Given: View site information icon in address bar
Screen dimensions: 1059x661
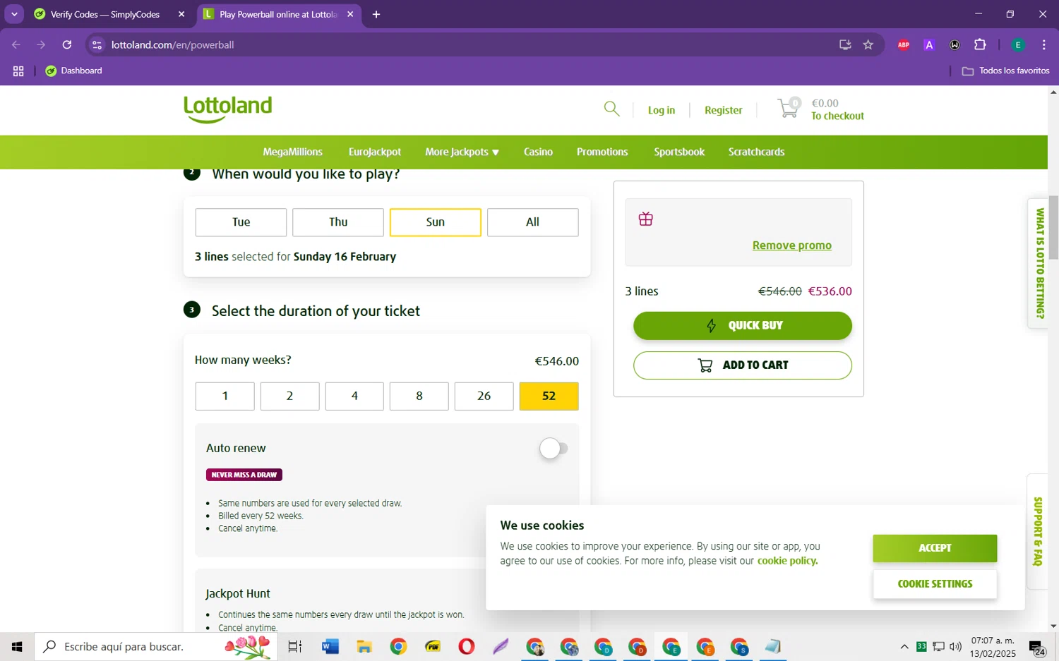Looking at the screenshot, I should 97,44.
